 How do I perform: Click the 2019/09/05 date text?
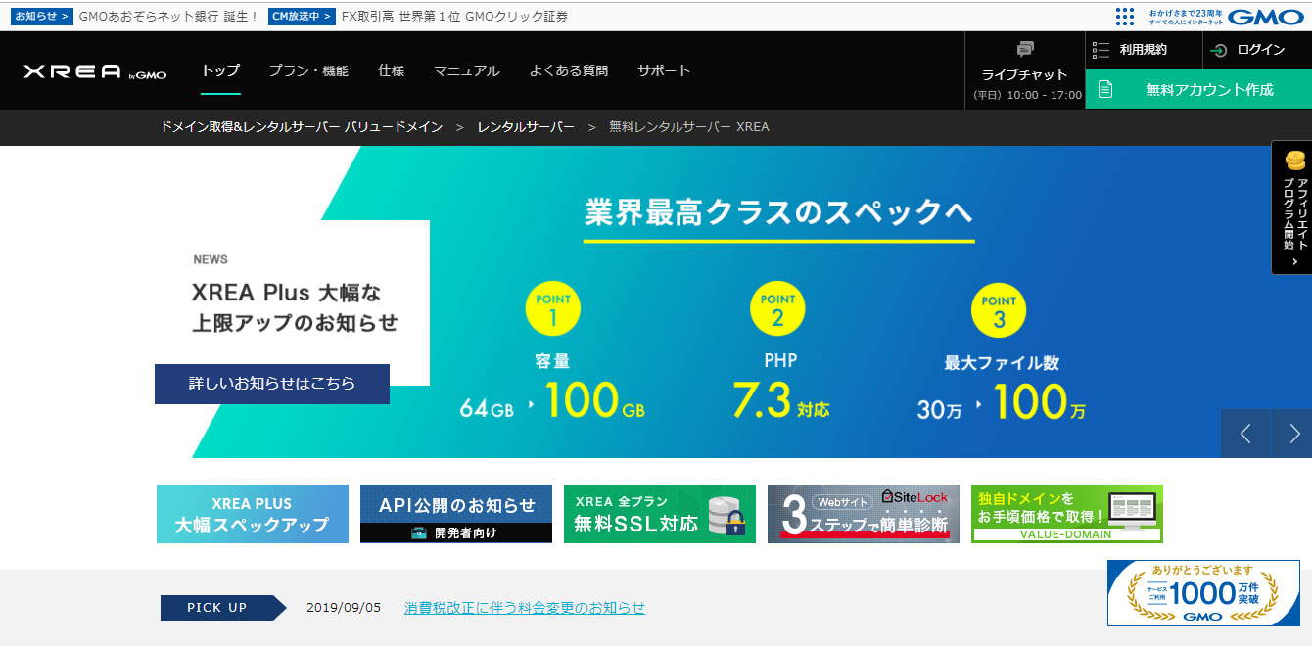344,608
